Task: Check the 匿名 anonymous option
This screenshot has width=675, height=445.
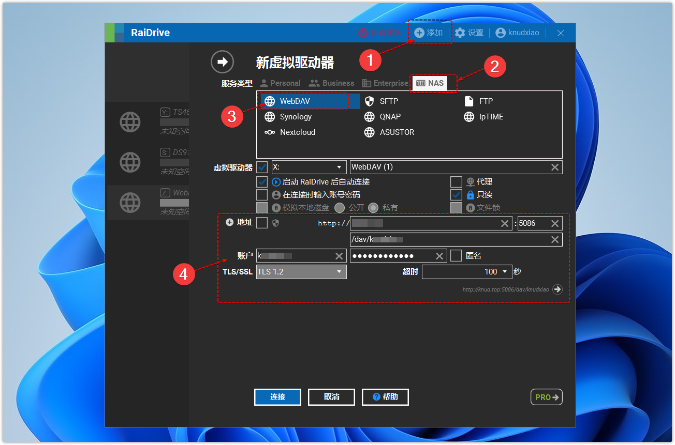Action: (x=456, y=256)
